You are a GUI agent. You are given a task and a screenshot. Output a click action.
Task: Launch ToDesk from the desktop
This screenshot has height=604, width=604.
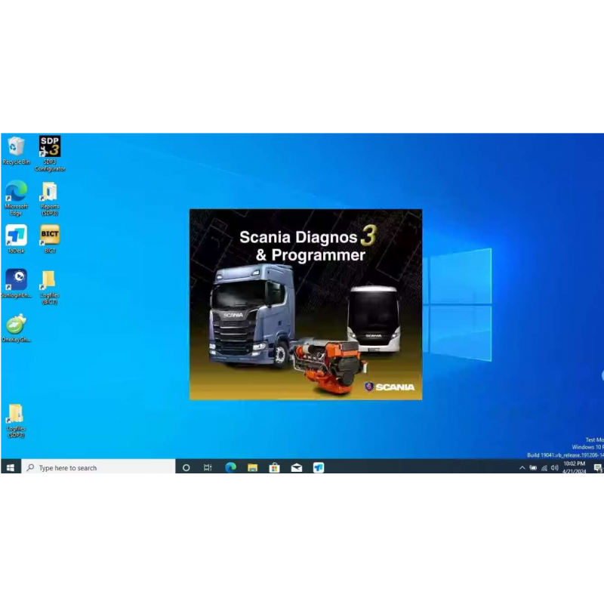click(16, 236)
